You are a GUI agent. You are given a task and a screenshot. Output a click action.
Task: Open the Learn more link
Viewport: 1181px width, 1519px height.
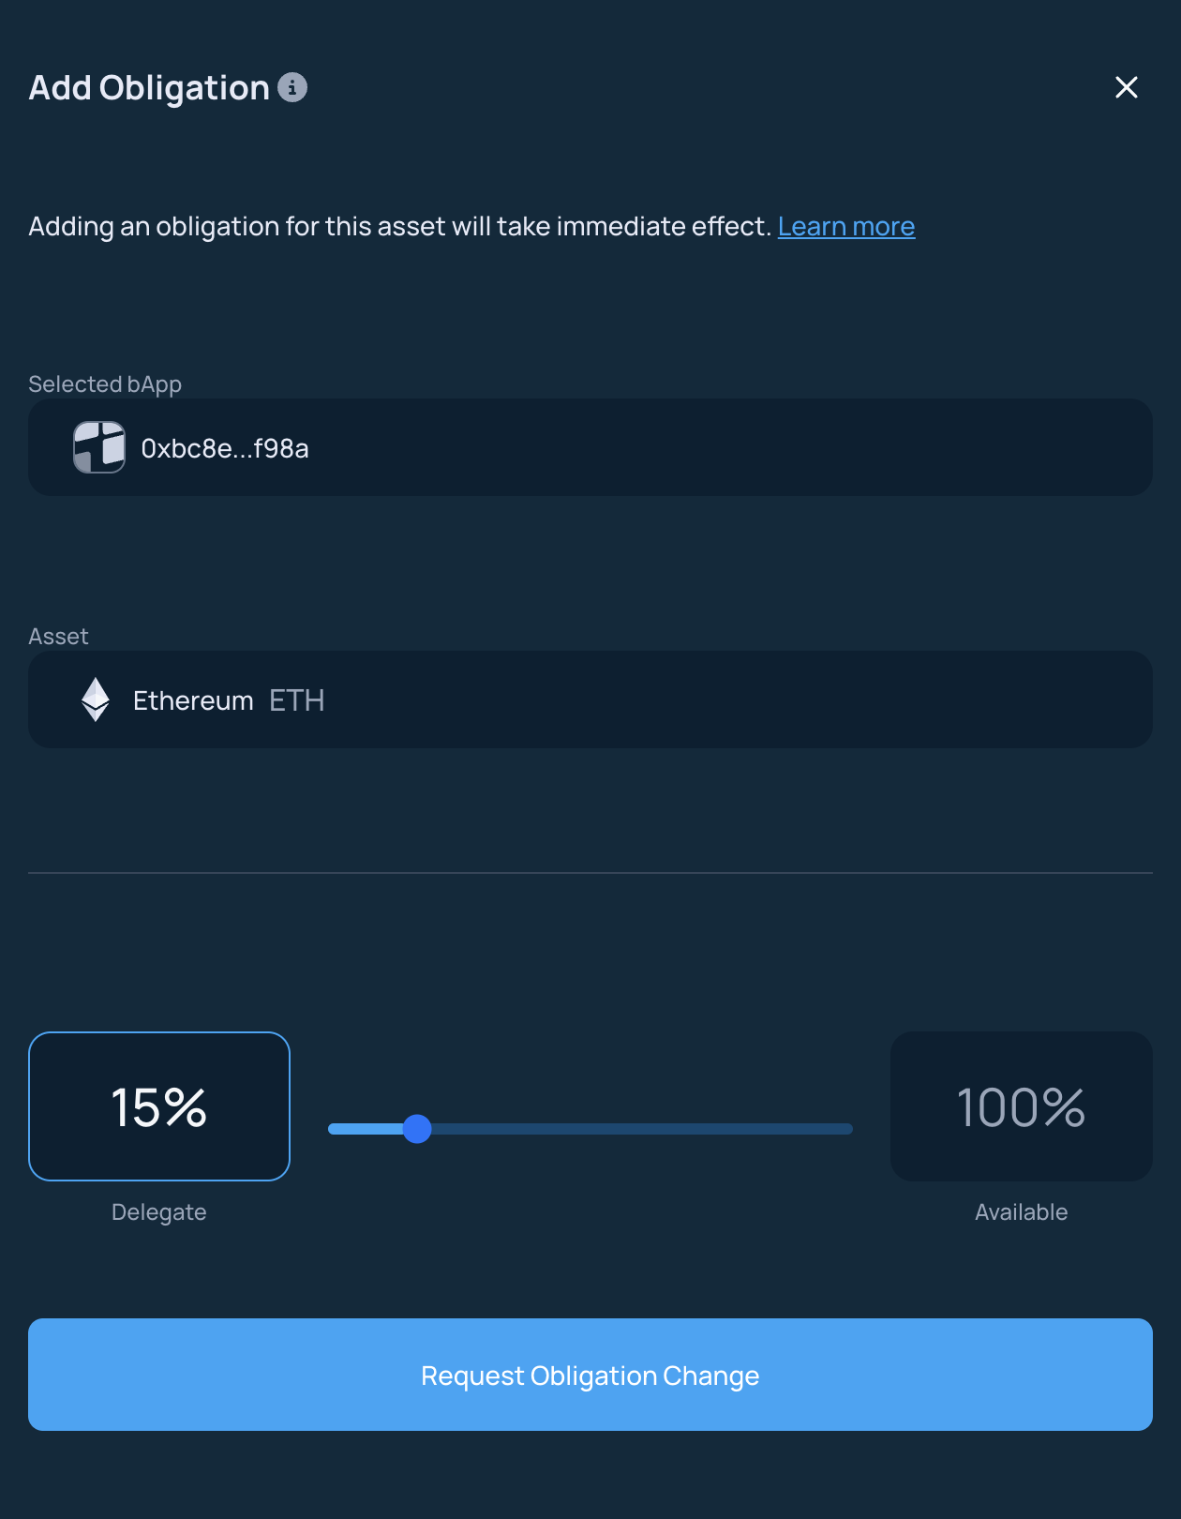pos(846,226)
